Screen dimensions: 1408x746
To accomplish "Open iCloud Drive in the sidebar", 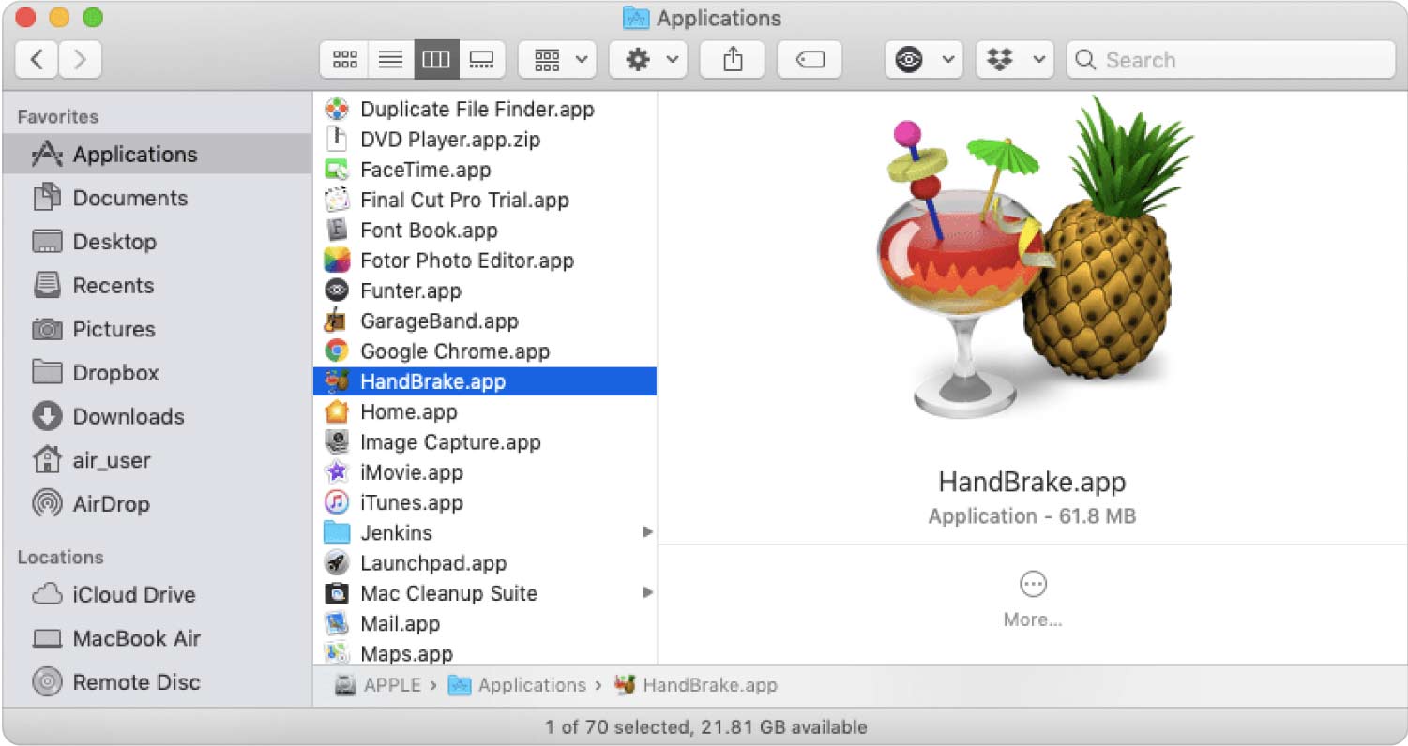I will click(x=157, y=595).
